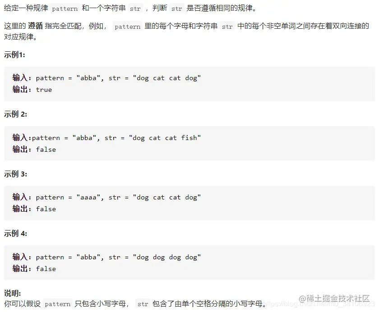Click the 示例 3 heading
Viewport: 379px width, 312px height.
click(15, 174)
